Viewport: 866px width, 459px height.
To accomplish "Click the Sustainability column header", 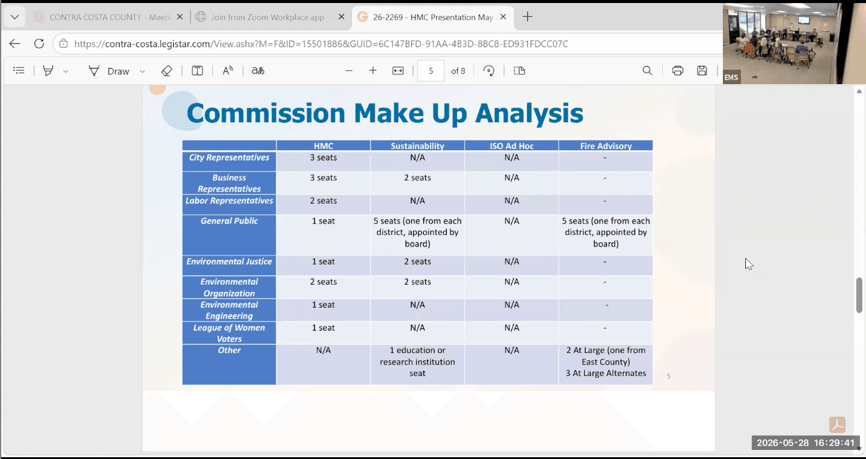I will (x=417, y=146).
